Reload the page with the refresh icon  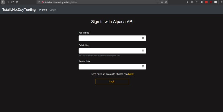[x=12, y=2]
